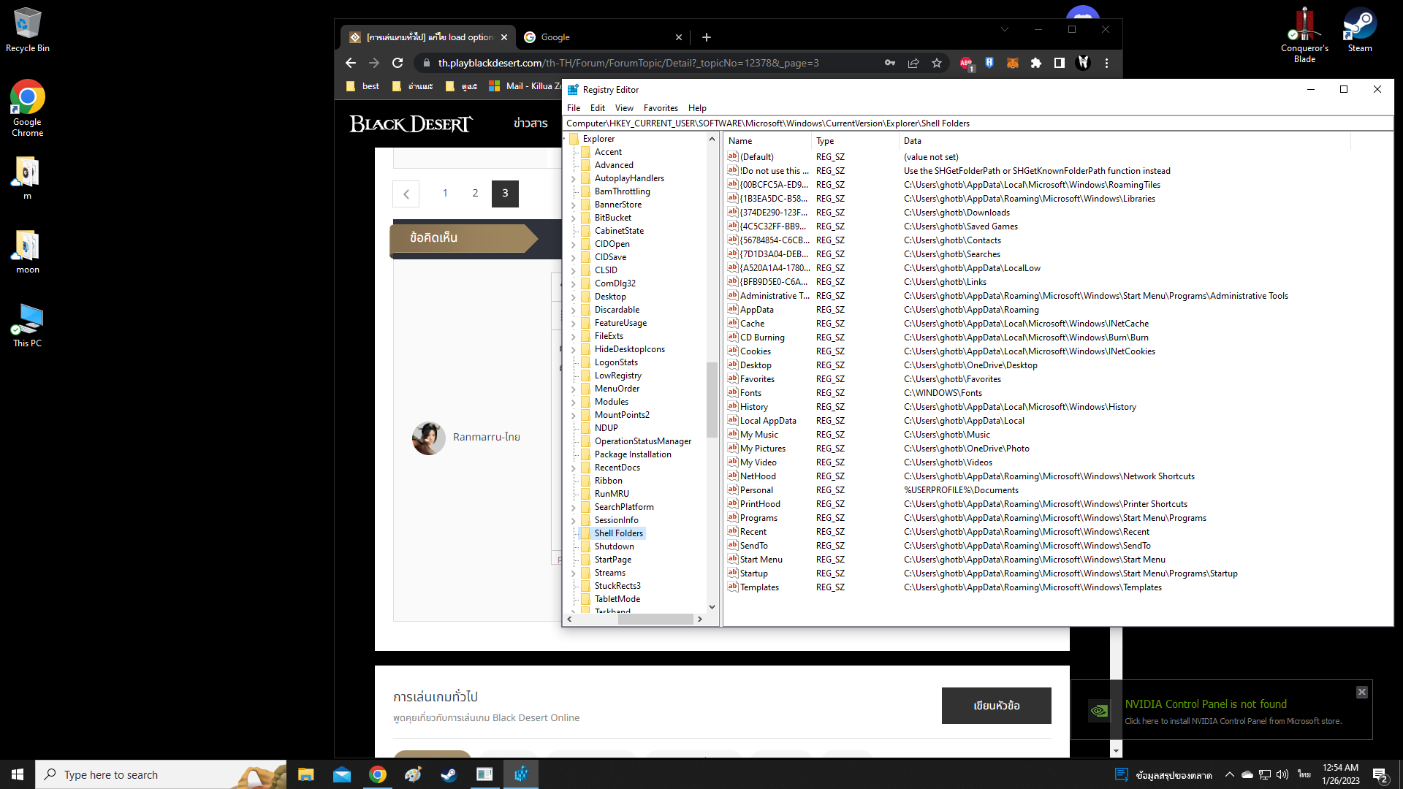Expand the BannerStore registry key
This screenshot has width=1403, height=789.
click(x=574, y=205)
